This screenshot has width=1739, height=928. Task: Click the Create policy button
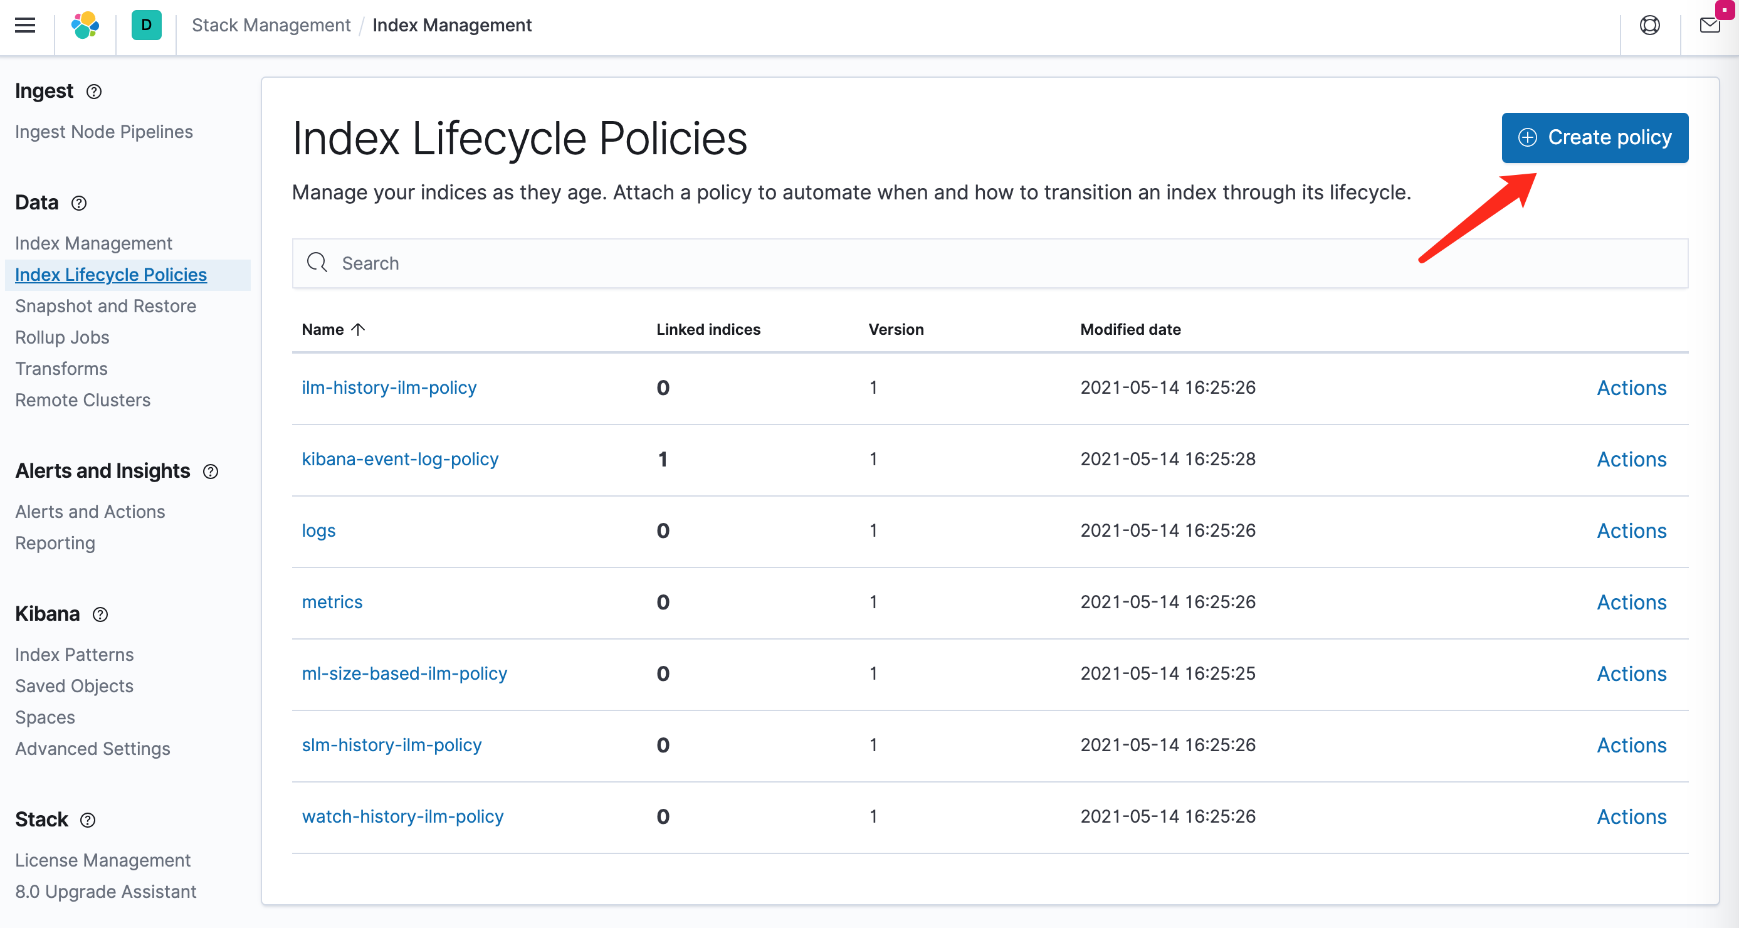tap(1595, 138)
